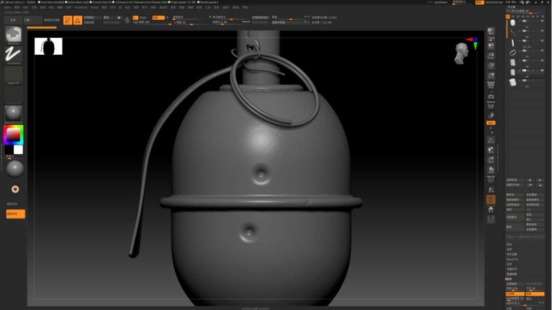Collapse the open 投射 section
552x310 pixels.
509,279
